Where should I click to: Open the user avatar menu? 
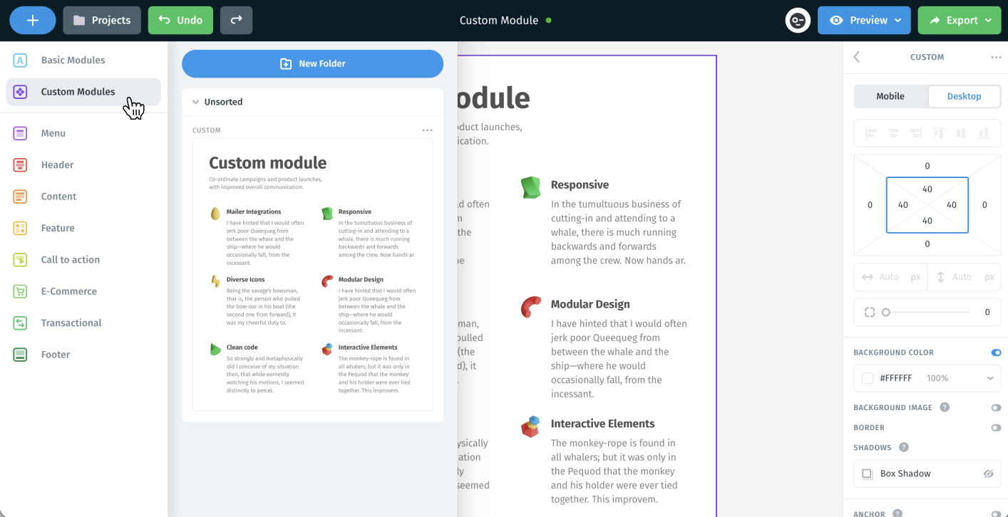(798, 20)
